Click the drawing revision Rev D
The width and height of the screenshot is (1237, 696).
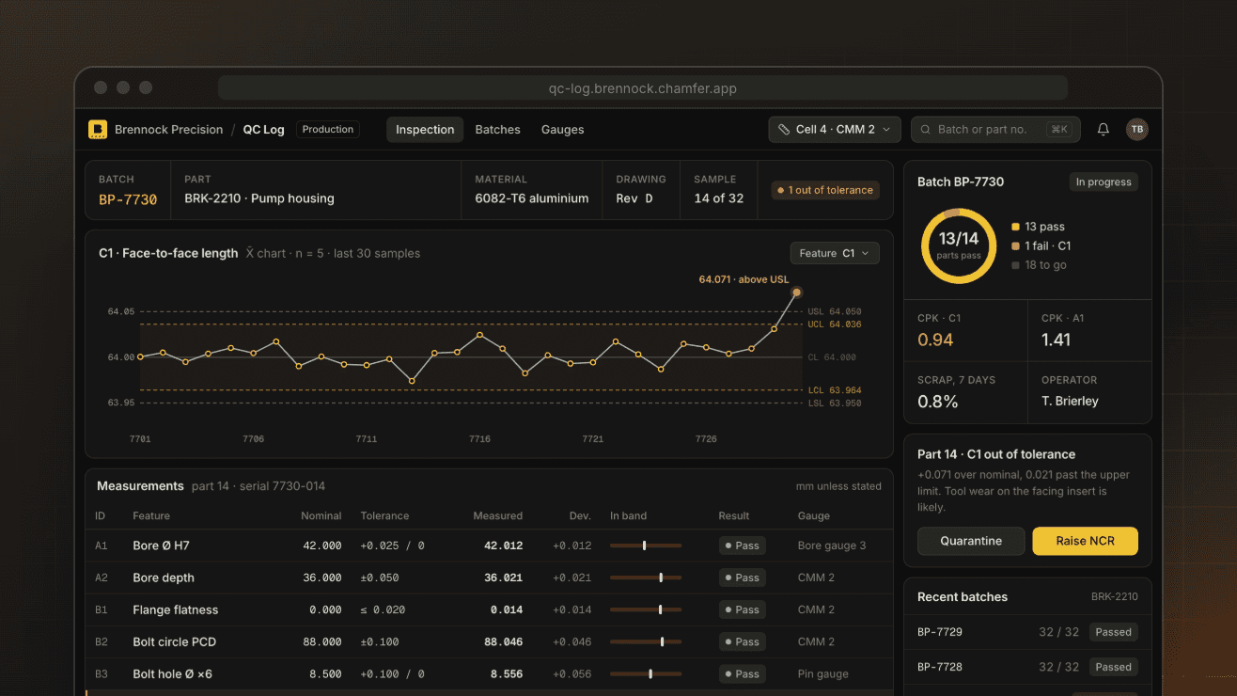pyautogui.click(x=634, y=198)
